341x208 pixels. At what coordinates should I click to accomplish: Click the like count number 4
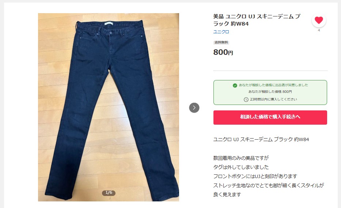319,30
